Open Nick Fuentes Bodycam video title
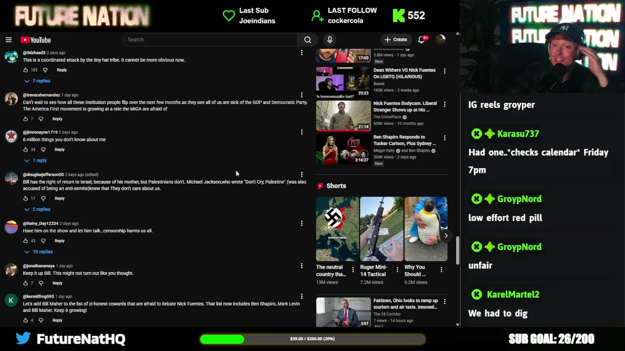Viewport: 625px width, 351px height. [405, 107]
